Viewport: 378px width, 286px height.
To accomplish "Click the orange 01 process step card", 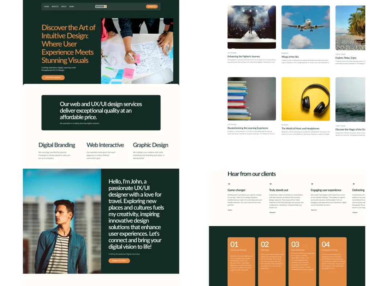I will tap(241, 262).
